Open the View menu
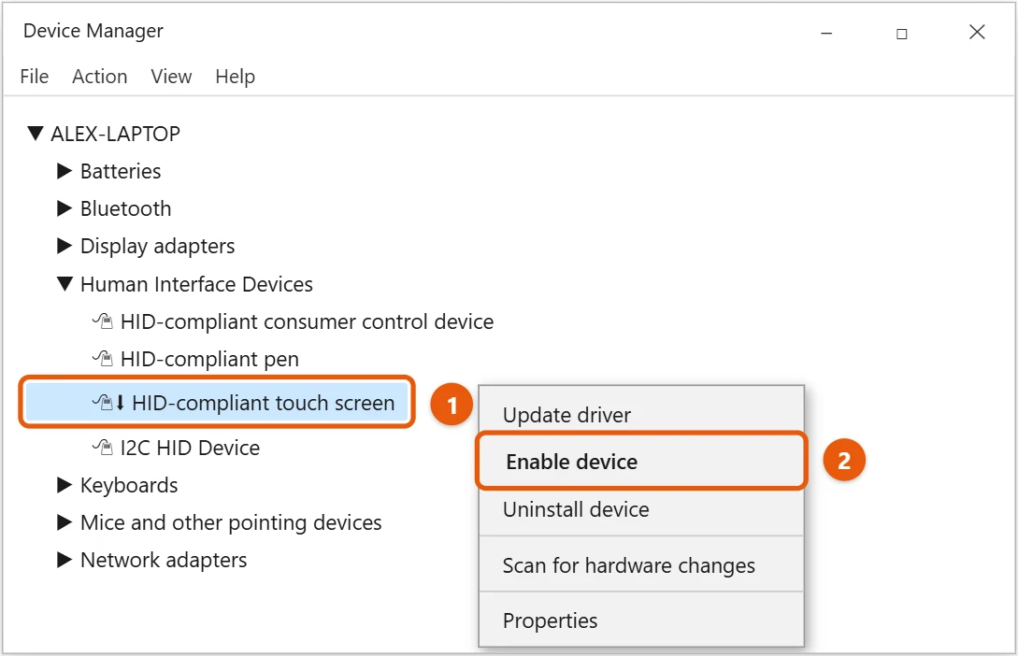Viewport: 1018px width, 656px height. (x=171, y=77)
